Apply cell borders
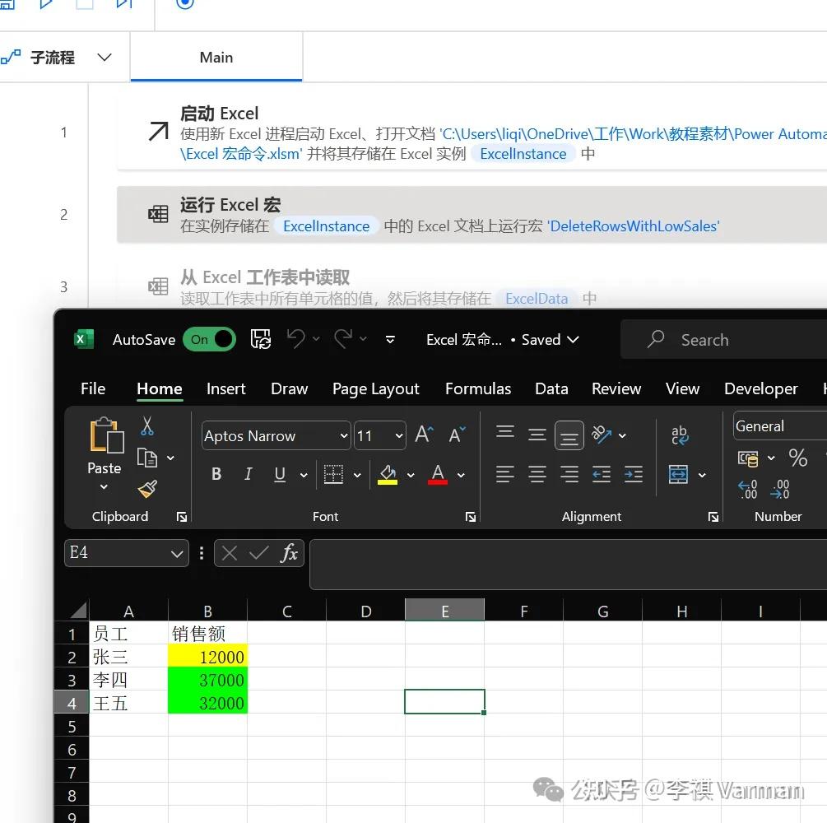Image resolution: width=827 pixels, height=823 pixels. click(333, 474)
